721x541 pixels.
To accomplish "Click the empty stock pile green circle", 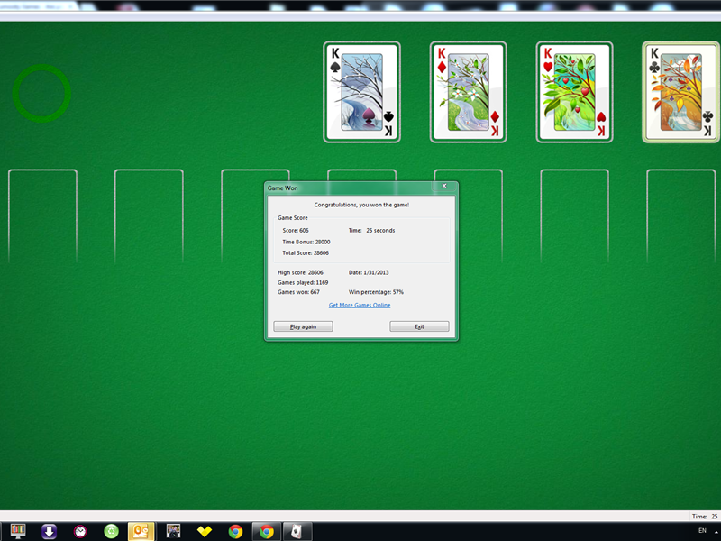I will tap(41, 94).
